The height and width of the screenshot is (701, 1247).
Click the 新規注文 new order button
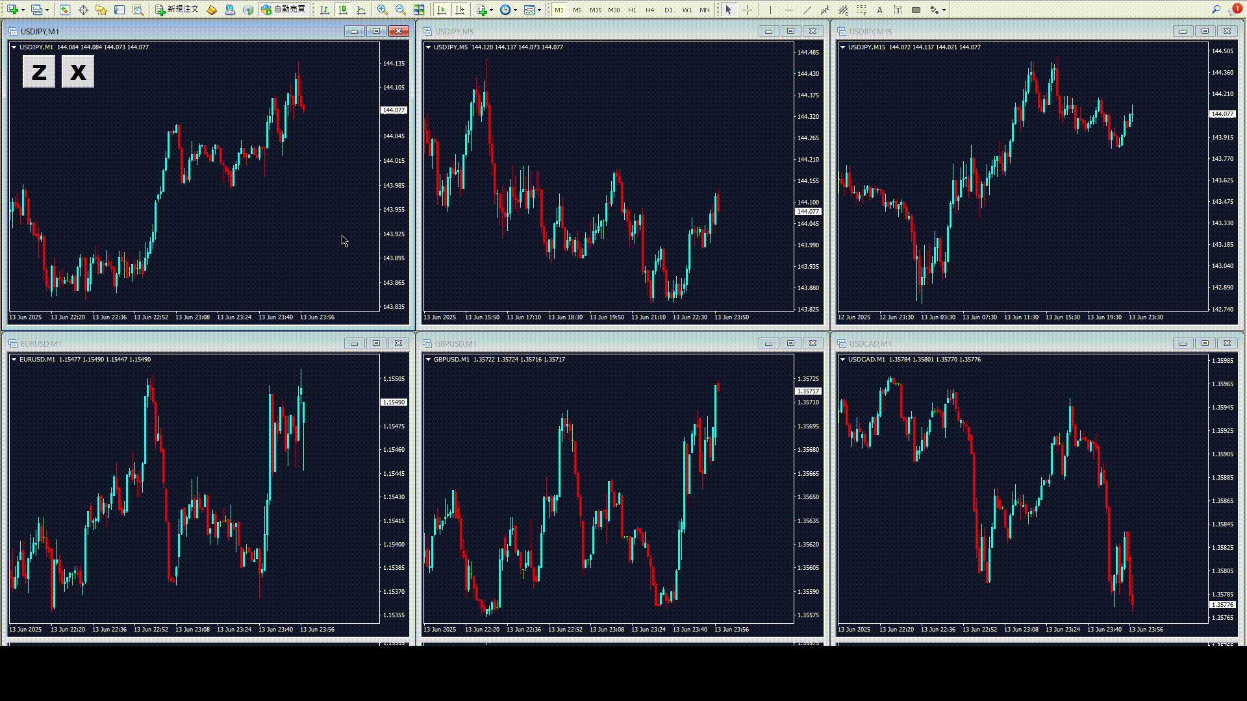pyautogui.click(x=177, y=10)
